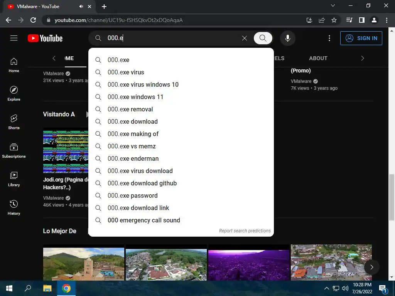Open Shorts in the sidebar
The height and width of the screenshot is (296, 395).
coord(14,122)
